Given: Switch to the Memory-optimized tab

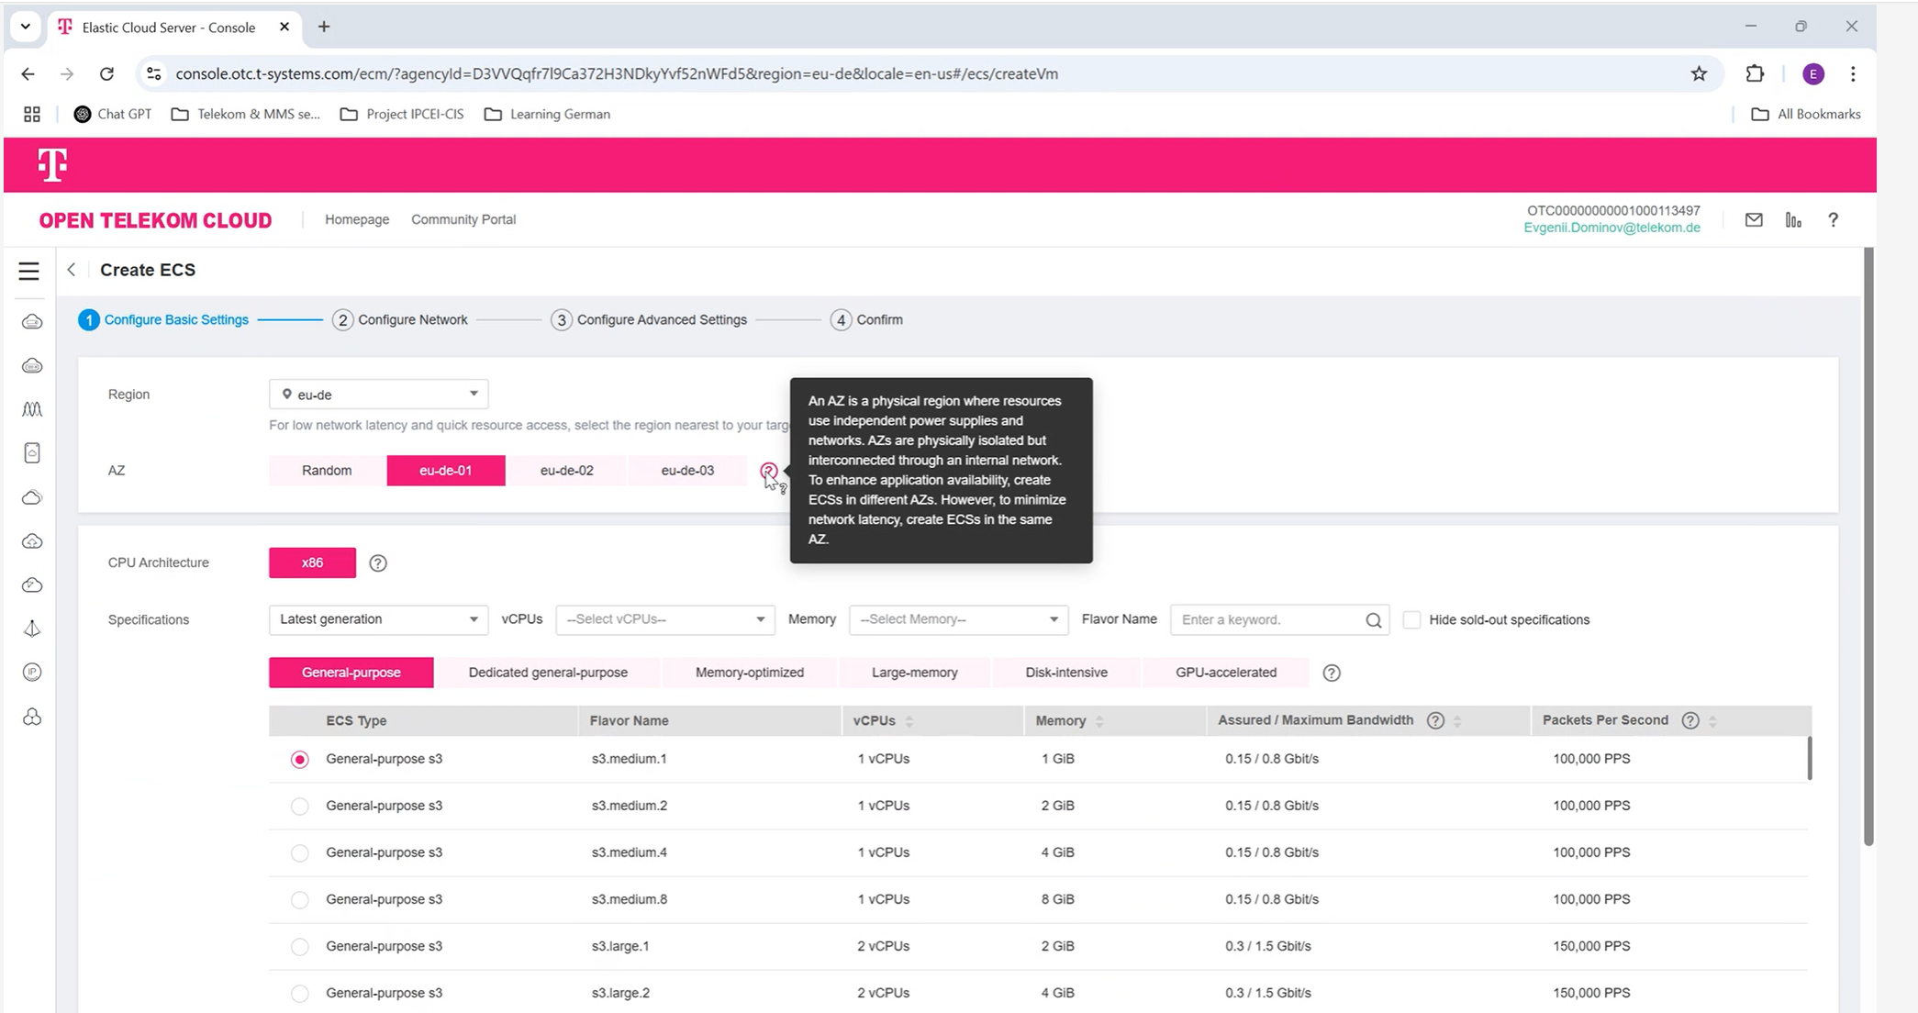Looking at the screenshot, I should tap(750, 673).
